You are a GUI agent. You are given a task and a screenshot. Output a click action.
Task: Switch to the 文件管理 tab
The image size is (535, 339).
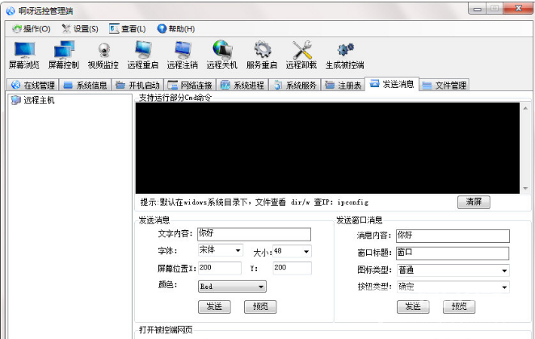click(x=444, y=85)
